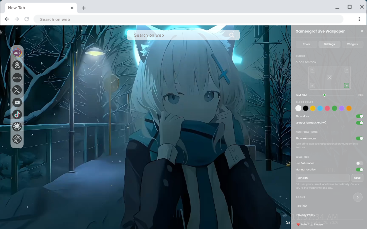Focus the browser address bar Search on web
The image size is (367, 229).
(x=189, y=19)
